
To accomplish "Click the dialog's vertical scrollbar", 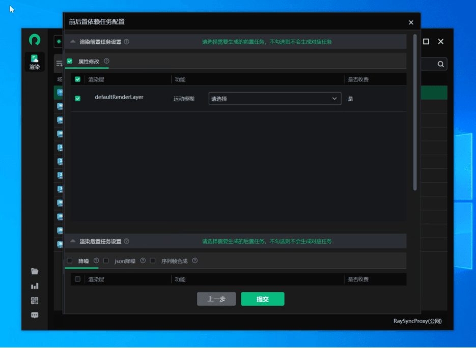I will (415, 112).
